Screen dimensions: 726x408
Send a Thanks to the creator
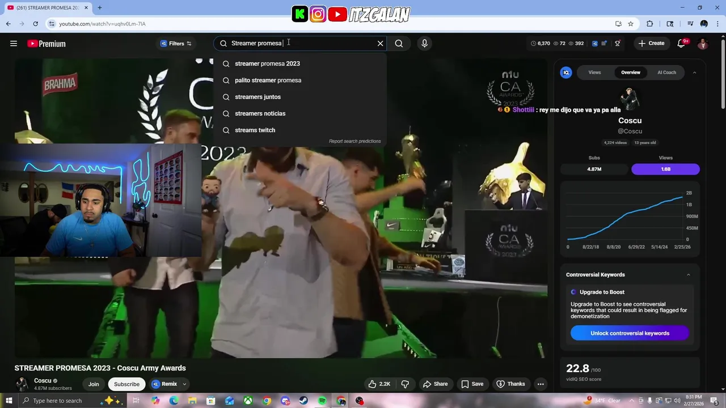pyautogui.click(x=510, y=384)
